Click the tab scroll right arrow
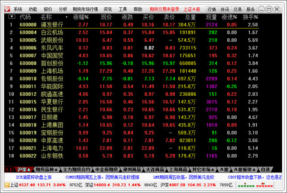The width and height of the screenshot is (287, 193). coord(11,170)
